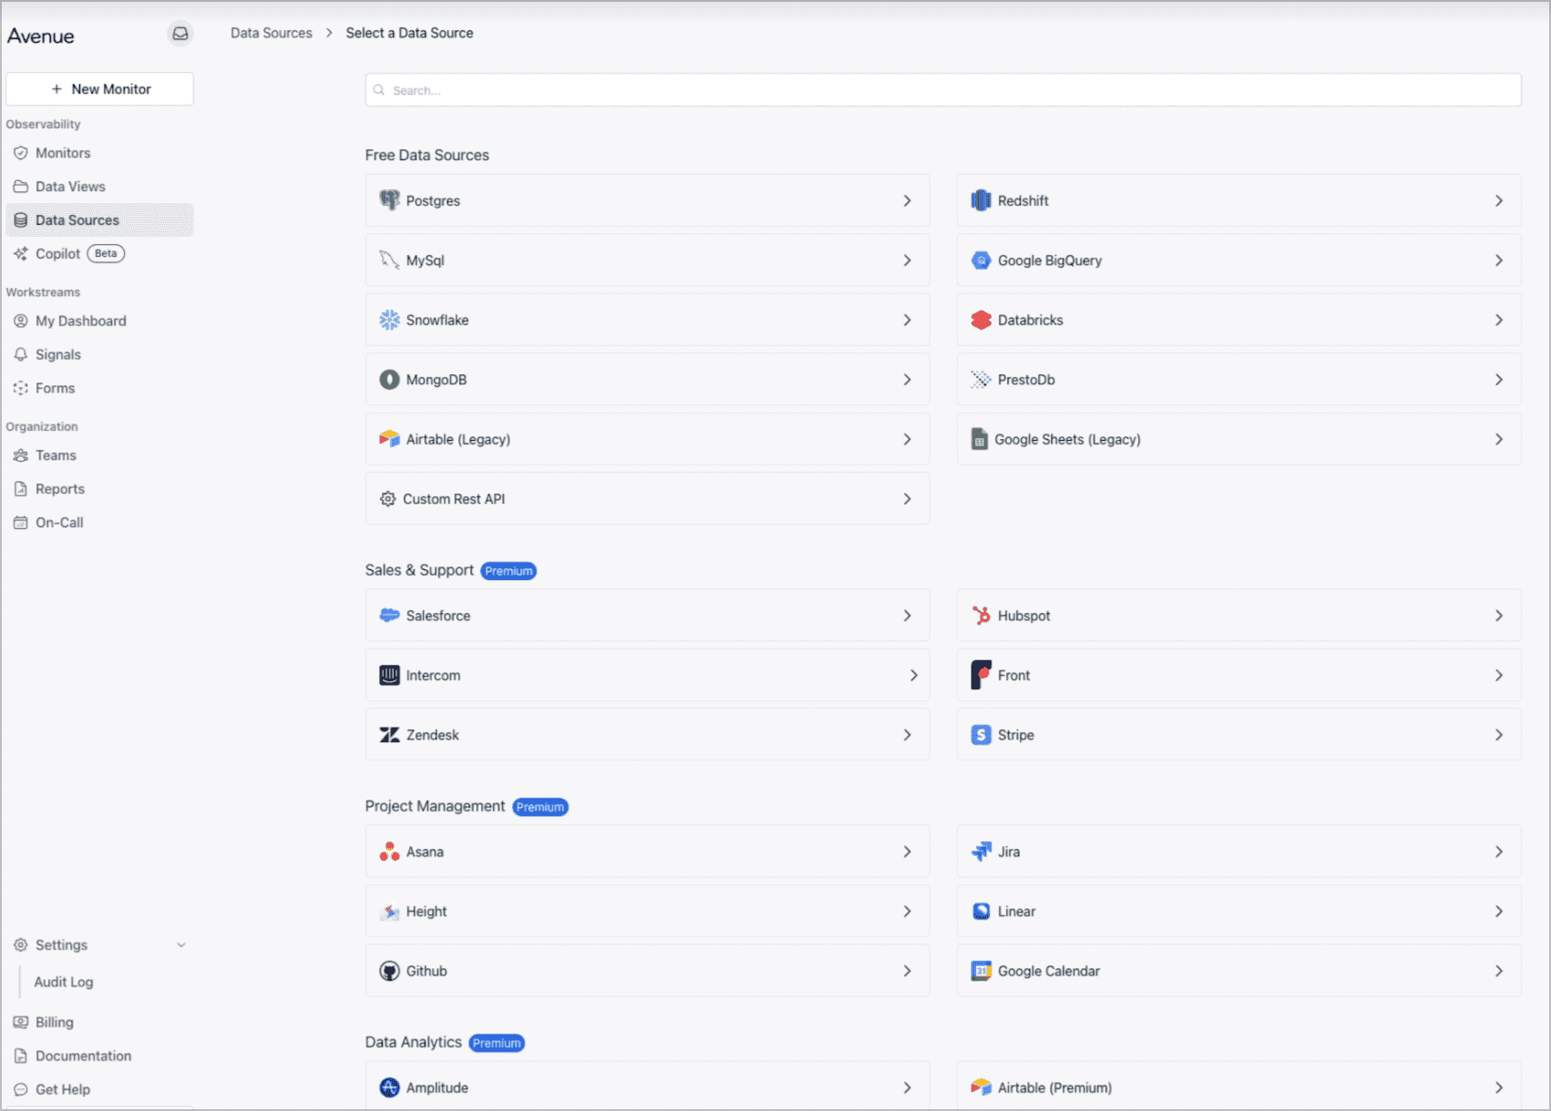Click the chevron on the Github row
This screenshot has width=1551, height=1111.
pos(907,971)
